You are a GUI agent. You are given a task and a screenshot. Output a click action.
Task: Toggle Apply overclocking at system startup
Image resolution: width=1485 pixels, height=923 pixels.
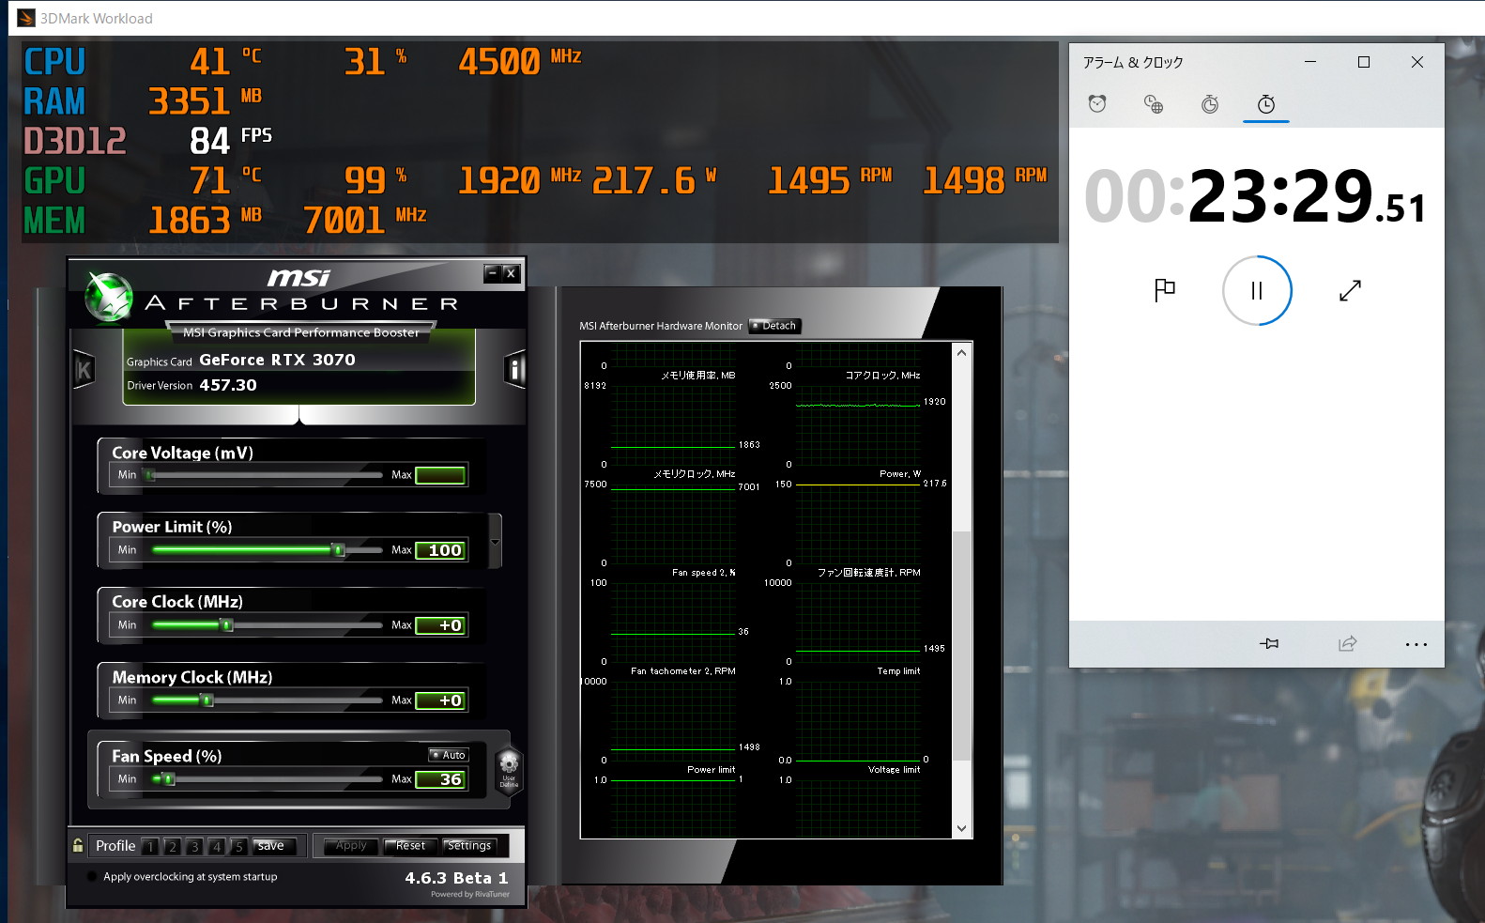pyautogui.click(x=92, y=877)
